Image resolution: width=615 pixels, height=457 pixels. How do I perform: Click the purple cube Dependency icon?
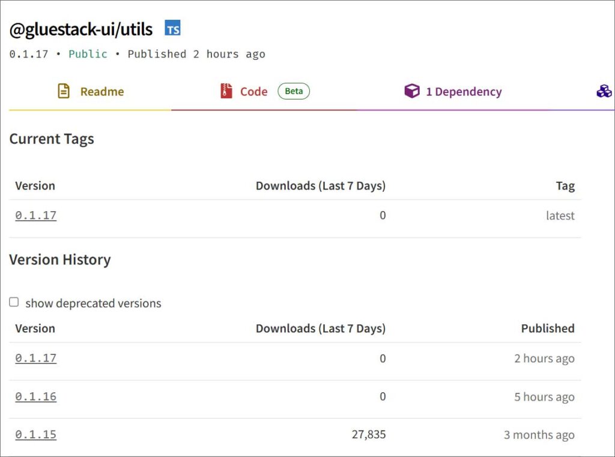tap(412, 91)
